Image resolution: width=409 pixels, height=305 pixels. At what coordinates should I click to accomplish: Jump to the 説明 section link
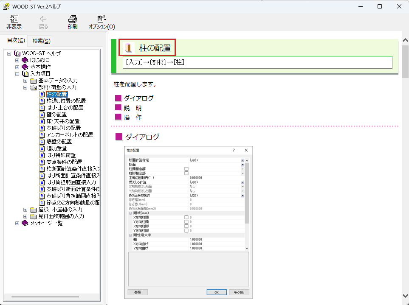[133, 108]
